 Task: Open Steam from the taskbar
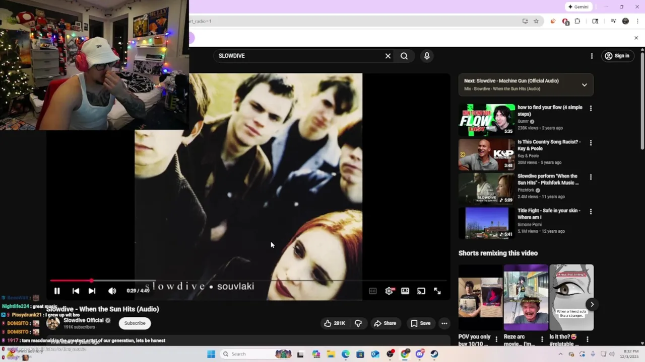(x=434, y=354)
